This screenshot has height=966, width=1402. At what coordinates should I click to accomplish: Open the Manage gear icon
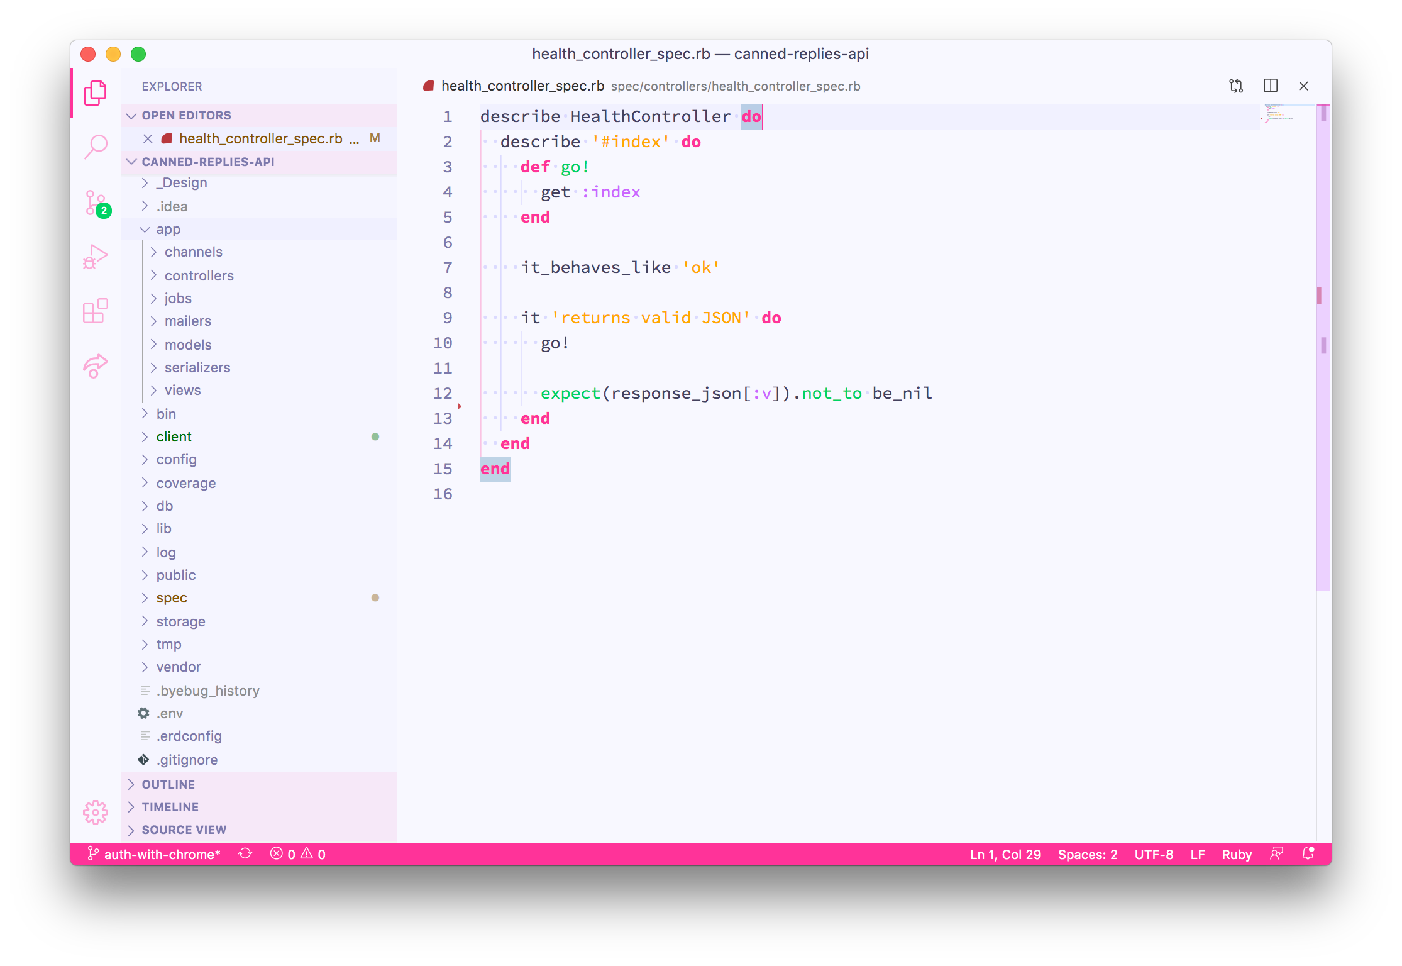[96, 812]
